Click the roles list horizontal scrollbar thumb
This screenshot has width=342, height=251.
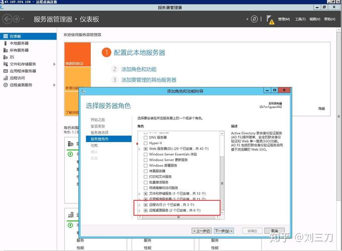click(178, 217)
